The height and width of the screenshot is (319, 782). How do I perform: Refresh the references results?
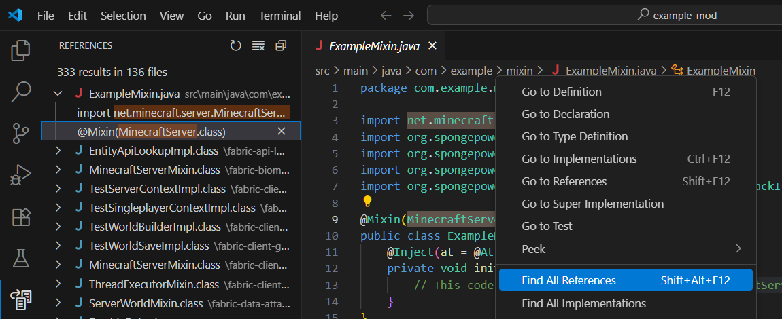pos(235,46)
